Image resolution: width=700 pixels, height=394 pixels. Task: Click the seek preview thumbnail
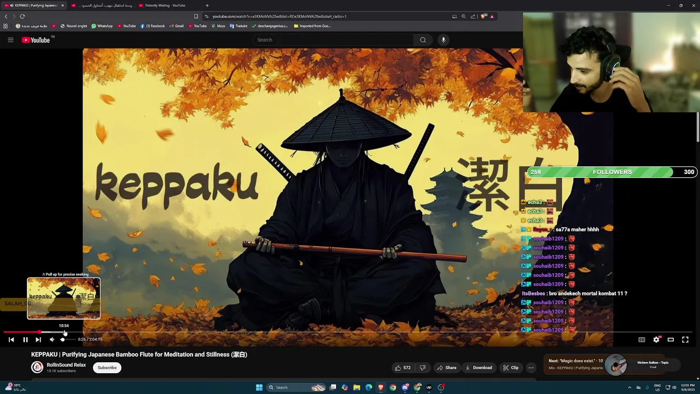tap(64, 298)
